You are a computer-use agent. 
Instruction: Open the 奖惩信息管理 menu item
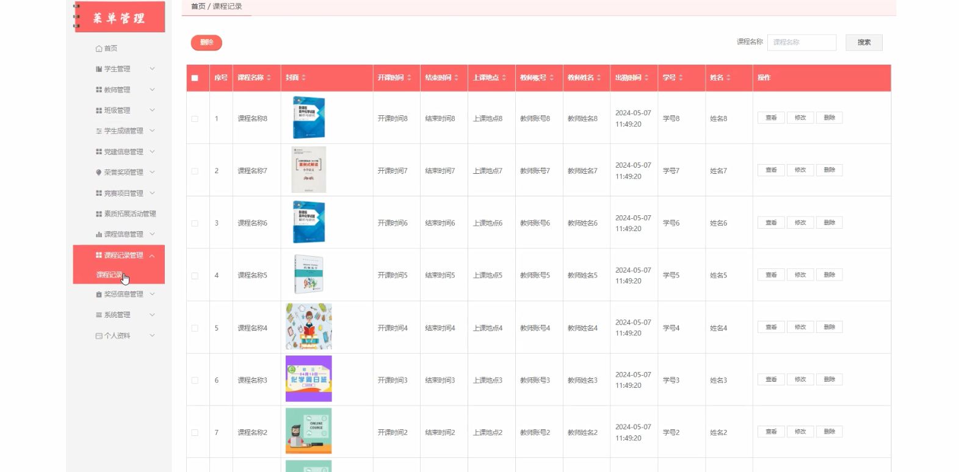[x=119, y=295]
